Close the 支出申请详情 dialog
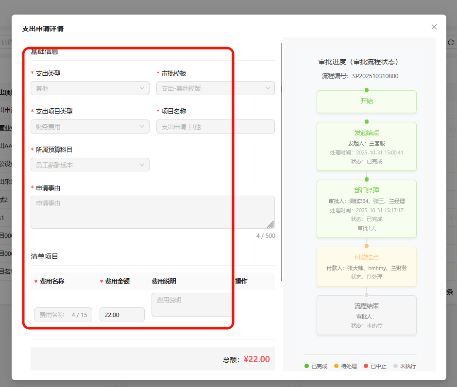 pos(434,27)
